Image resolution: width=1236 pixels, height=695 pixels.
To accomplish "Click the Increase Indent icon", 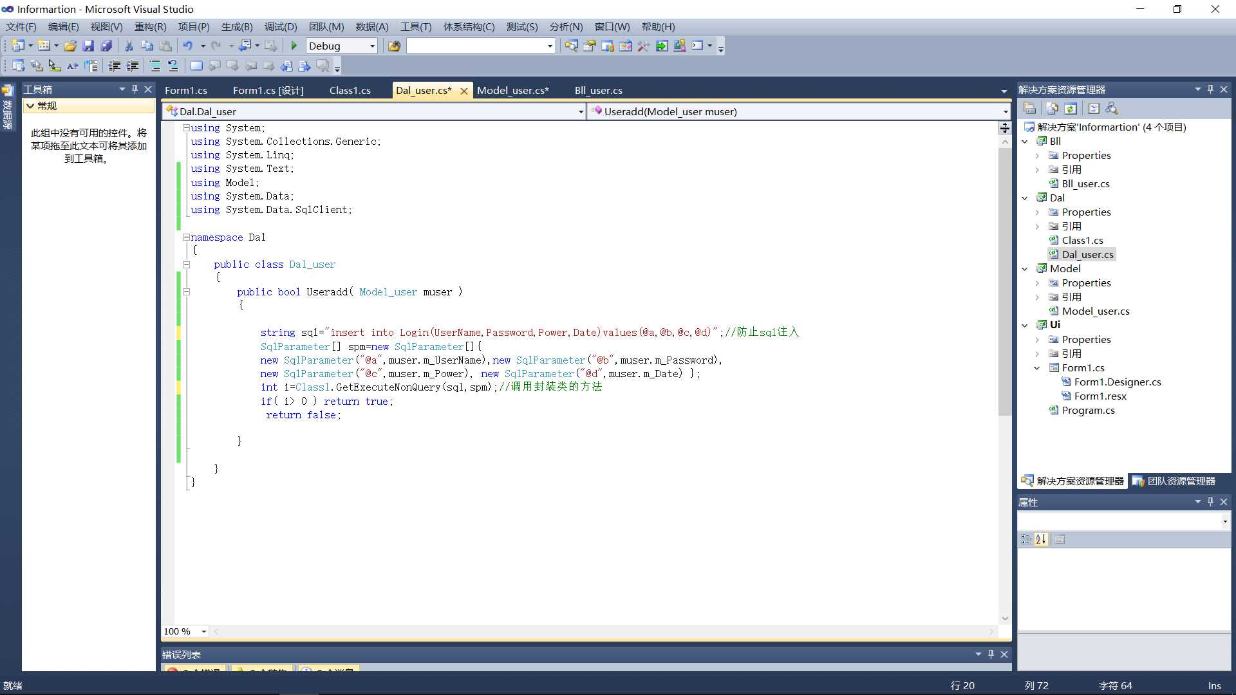I will click(x=133, y=66).
